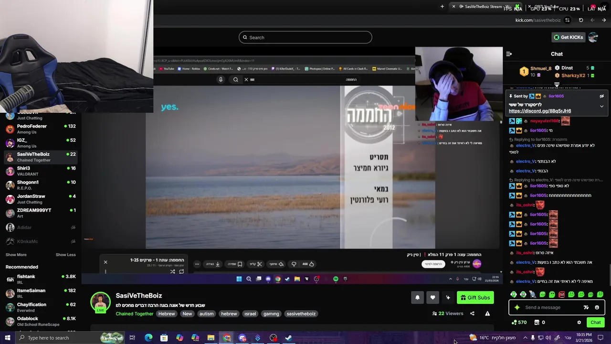611x344 pixels.
Task: Open File Explorer from the taskbar
Action: 211,338
